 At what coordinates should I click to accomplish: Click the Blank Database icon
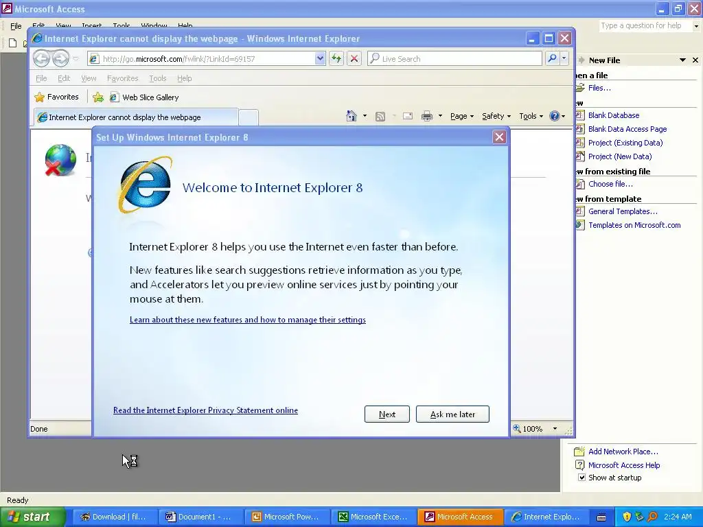click(x=580, y=115)
